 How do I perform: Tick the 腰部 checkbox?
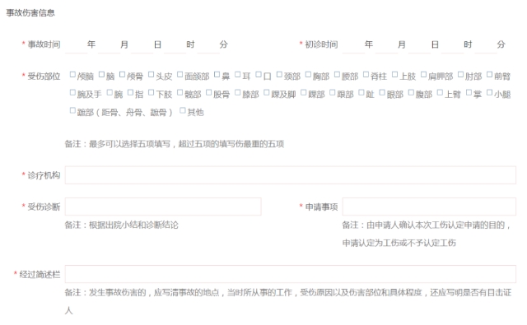coord(337,75)
